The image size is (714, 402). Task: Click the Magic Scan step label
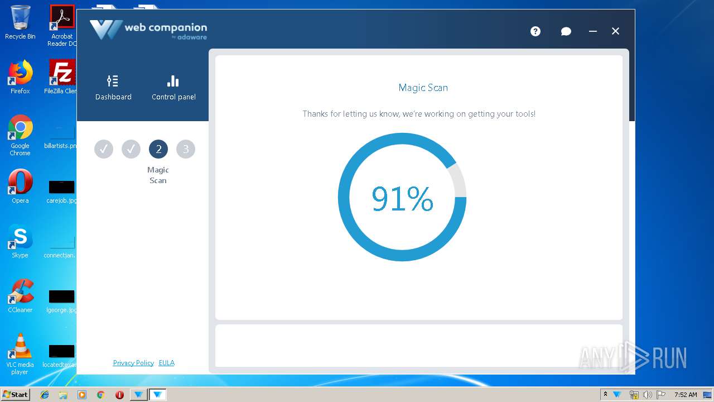[158, 175]
